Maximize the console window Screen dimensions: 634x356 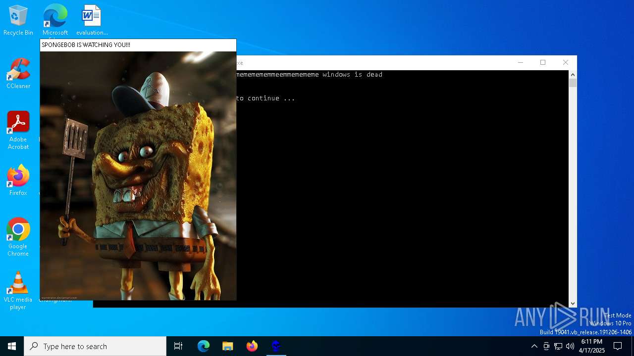coord(543,62)
